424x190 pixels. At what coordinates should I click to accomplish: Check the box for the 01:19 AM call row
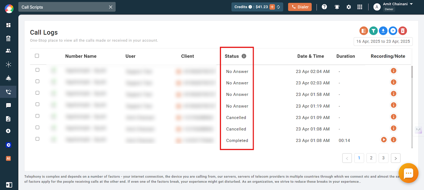37,104
